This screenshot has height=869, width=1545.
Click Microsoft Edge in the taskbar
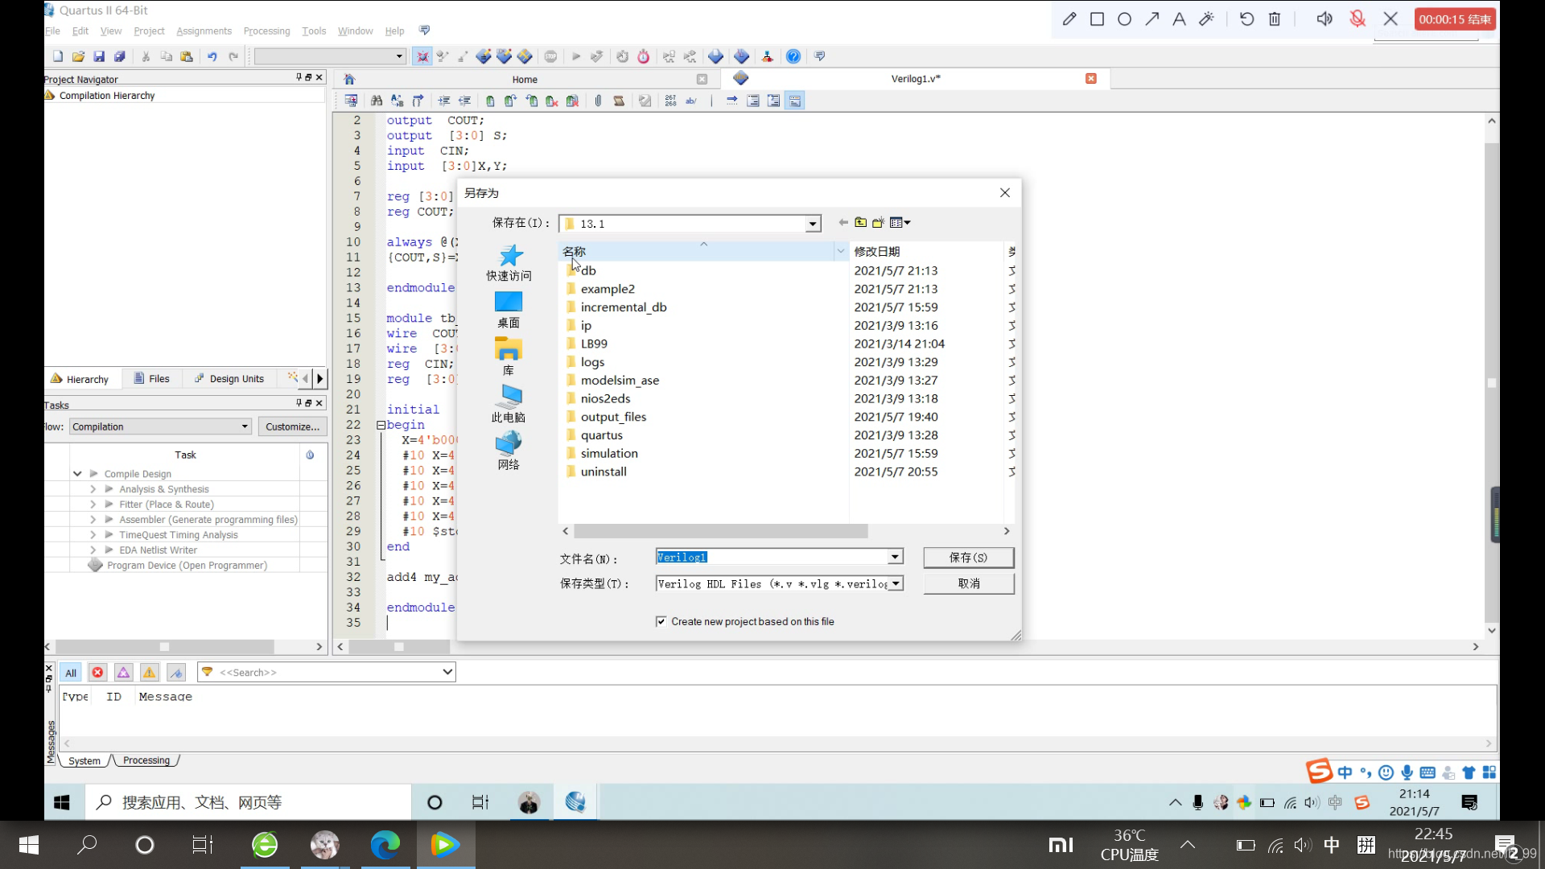coord(385,845)
